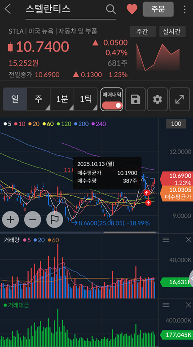Switch to 일 daily chart tab
This screenshot has height=347, width=193.
[x=15, y=99]
